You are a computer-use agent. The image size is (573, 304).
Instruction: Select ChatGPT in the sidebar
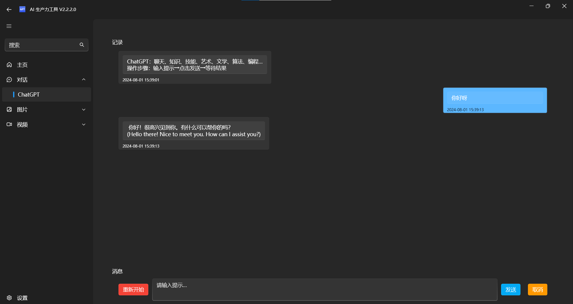pyautogui.click(x=29, y=94)
